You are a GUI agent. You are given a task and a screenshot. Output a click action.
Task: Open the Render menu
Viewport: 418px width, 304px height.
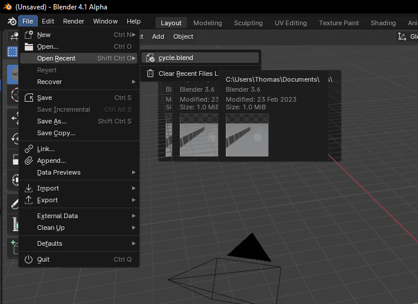pos(74,21)
